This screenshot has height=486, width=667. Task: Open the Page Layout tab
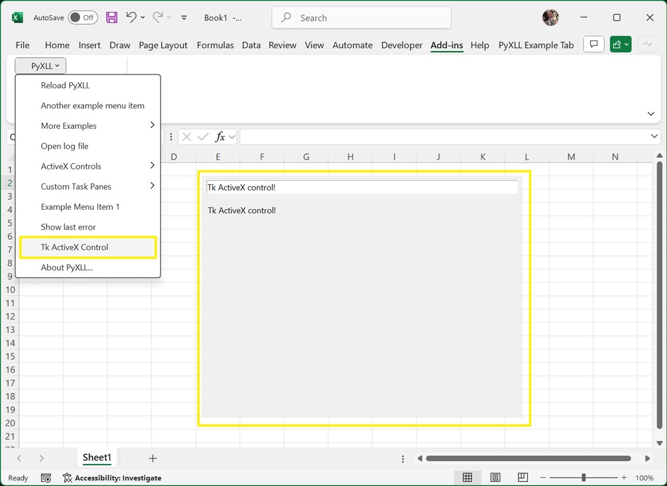point(163,45)
